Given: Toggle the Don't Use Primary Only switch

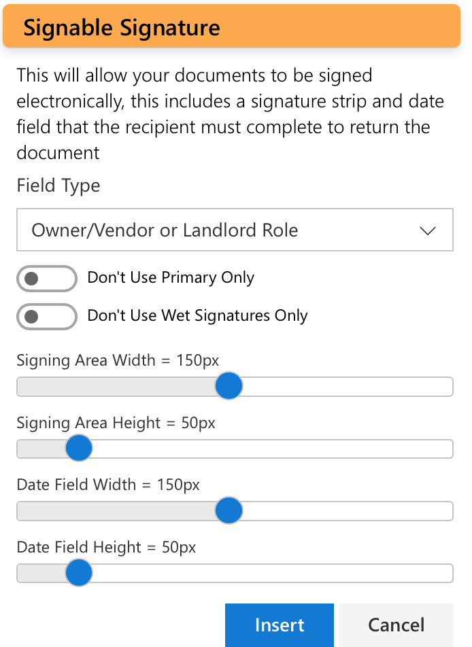Looking at the screenshot, I should click(47, 279).
